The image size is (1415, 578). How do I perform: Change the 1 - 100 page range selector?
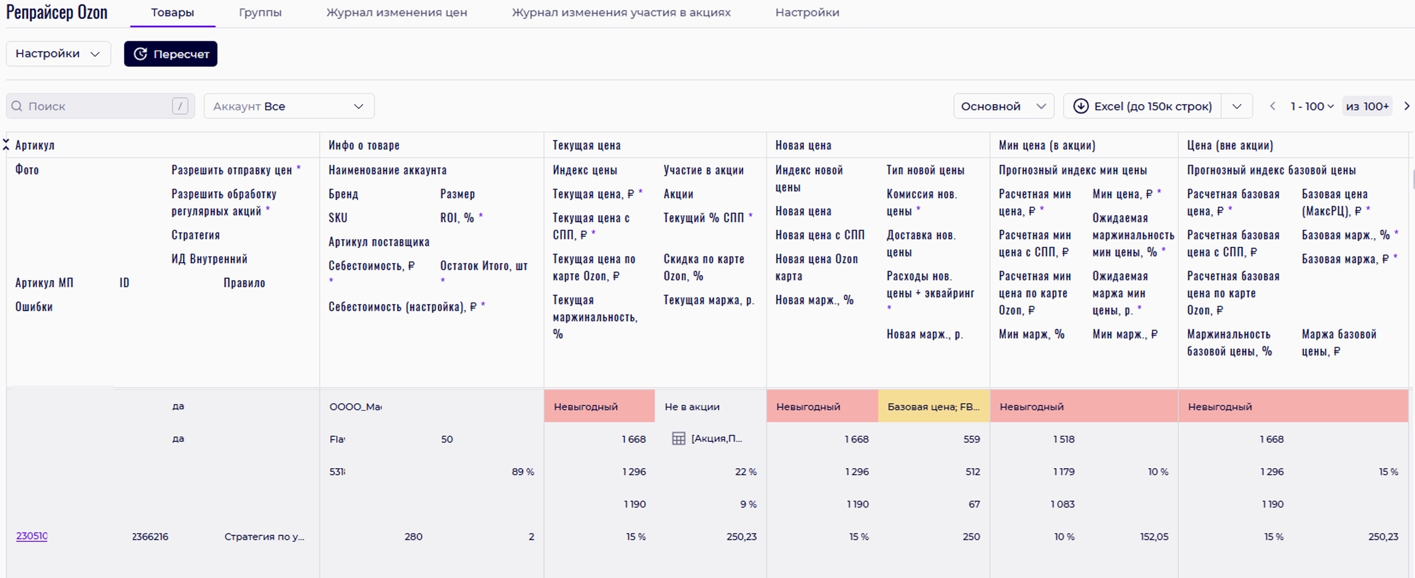point(1312,106)
